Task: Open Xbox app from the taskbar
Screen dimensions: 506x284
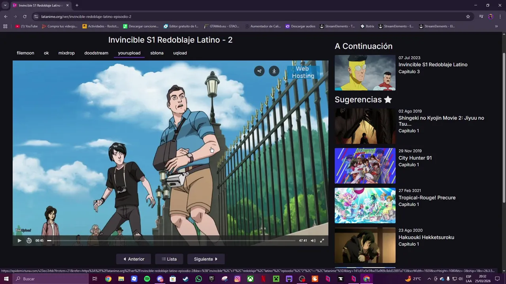Action: pos(250,279)
